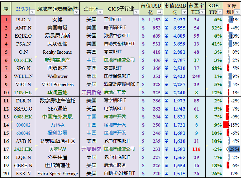
Task: Select sub-industry cell 房地产服务
Action: 121,165
